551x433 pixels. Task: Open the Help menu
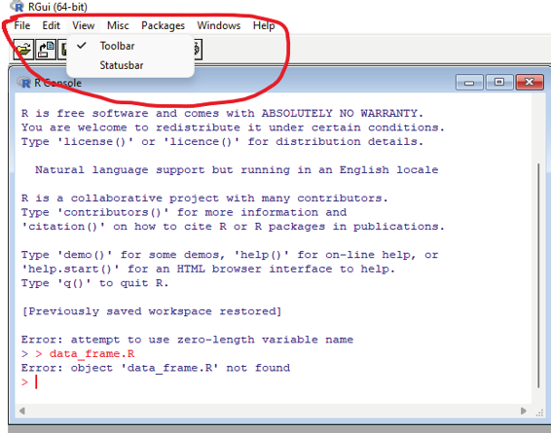point(264,25)
